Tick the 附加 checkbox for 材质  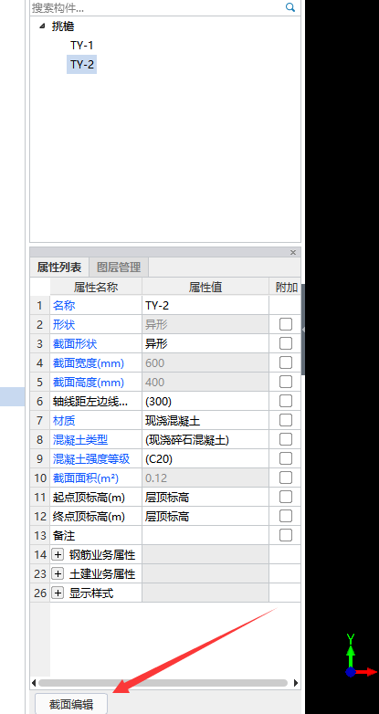pyautogui.click(x=286, y=420)
